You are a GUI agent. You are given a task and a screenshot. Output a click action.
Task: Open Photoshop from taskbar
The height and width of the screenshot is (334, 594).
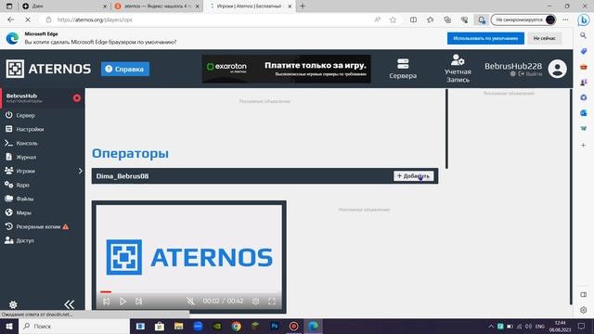(x=275, y=326)
